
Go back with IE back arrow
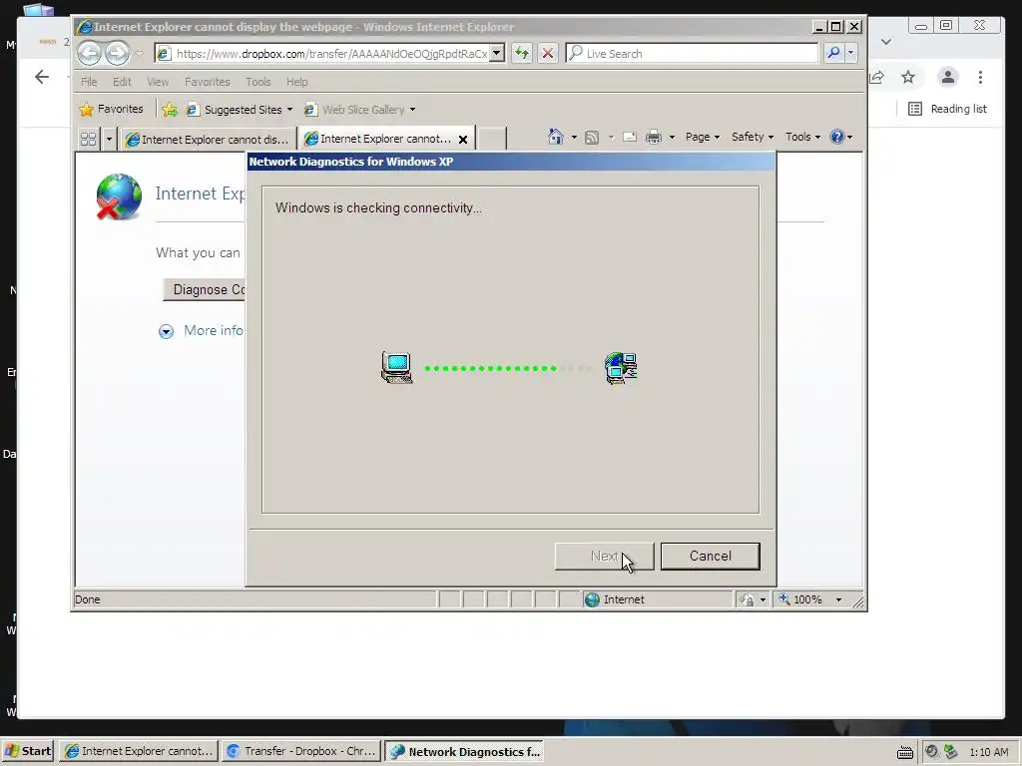[x=89, y=54]
